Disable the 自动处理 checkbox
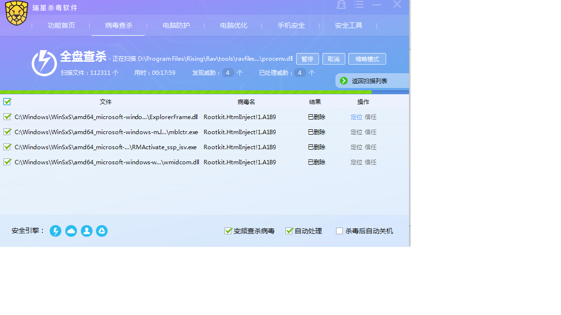Image resolution: width=561 pixels, height=315 pixels. pyautogui.click(x=289, y=231)
